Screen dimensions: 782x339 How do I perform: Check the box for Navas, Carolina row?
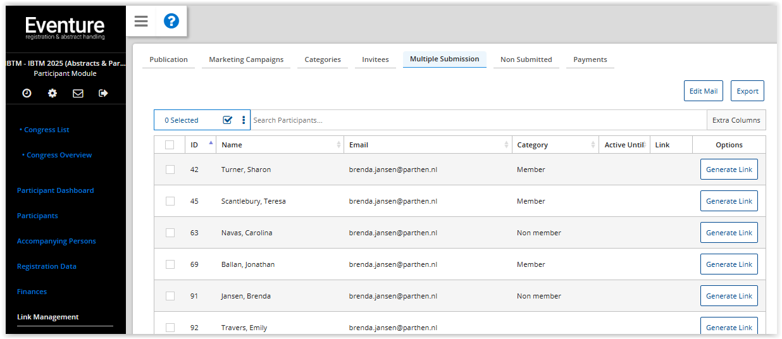click(170, 233)
